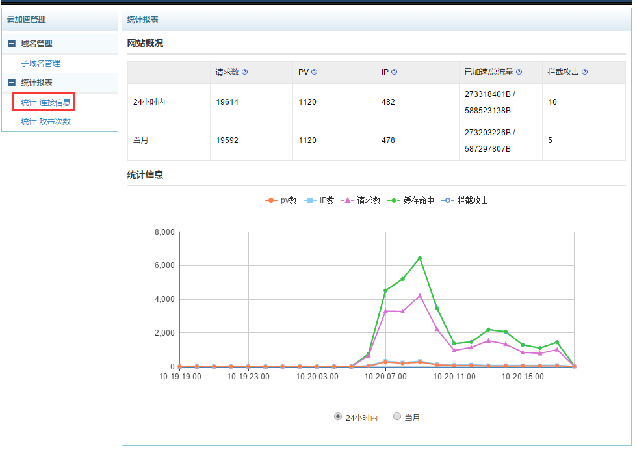
Task: Collapse the 域名管理 section
Action: click(x=12, y=44)
